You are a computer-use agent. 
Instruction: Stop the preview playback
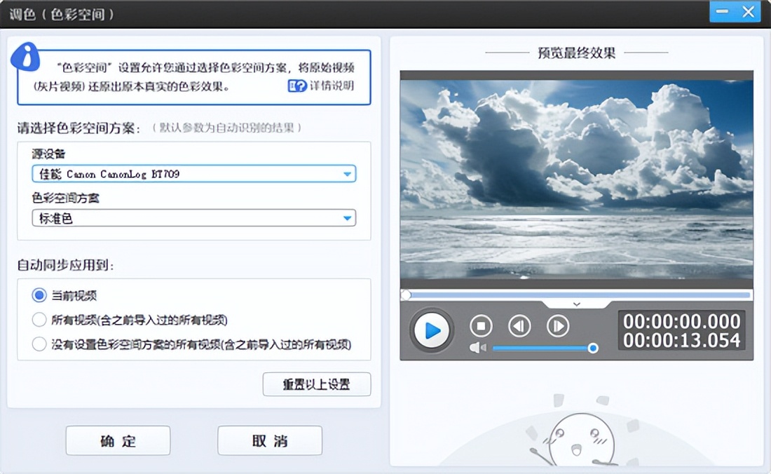[x=481, y=325]
